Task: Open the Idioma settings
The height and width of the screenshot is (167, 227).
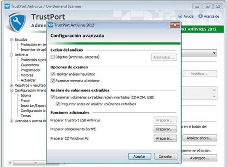Action: pyautogui.click(x=26, y=95)
